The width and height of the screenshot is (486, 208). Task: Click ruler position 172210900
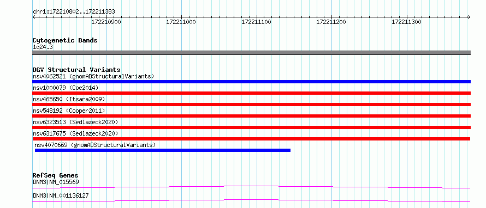point(106,22)
